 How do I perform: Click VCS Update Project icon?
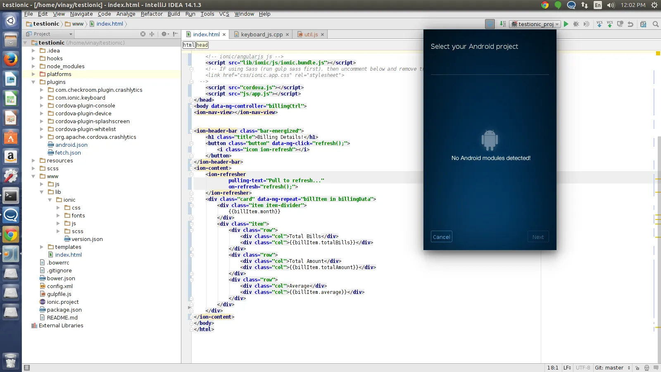point(599,24)
